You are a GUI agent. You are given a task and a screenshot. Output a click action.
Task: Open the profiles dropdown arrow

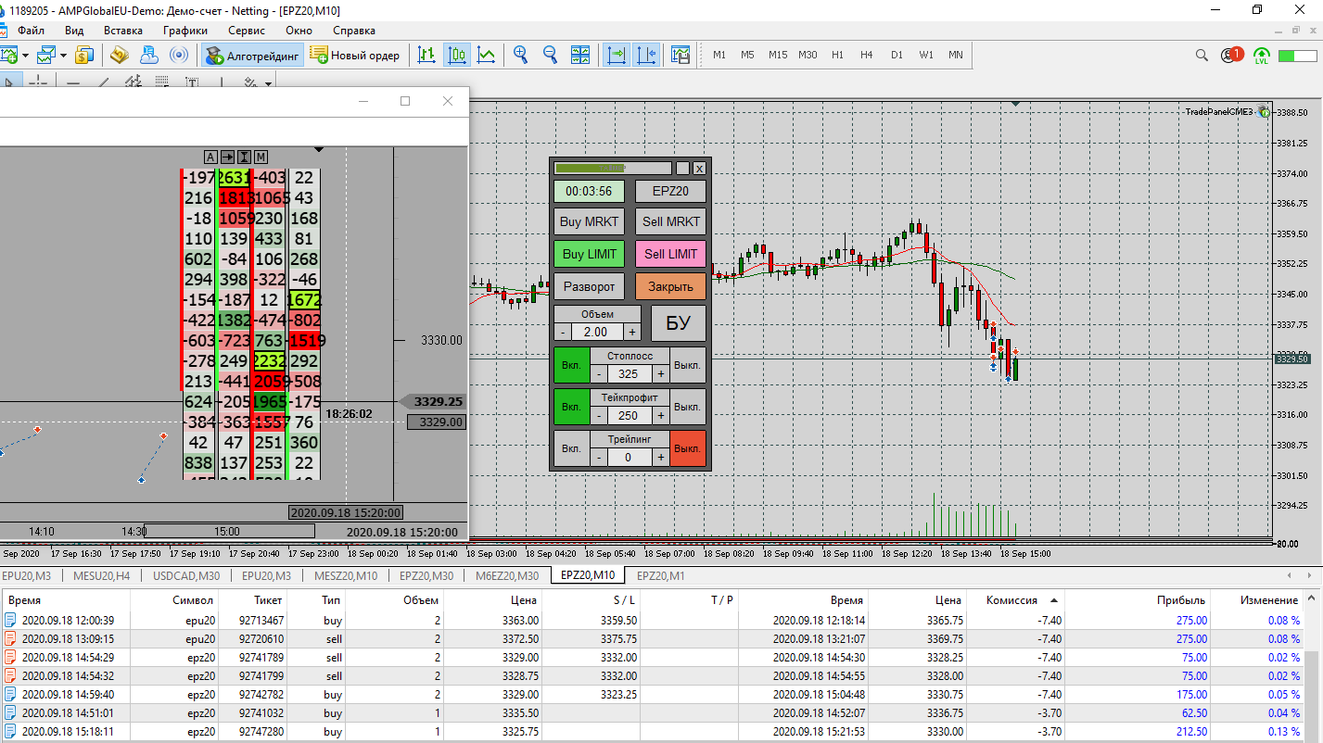[63, 56]
